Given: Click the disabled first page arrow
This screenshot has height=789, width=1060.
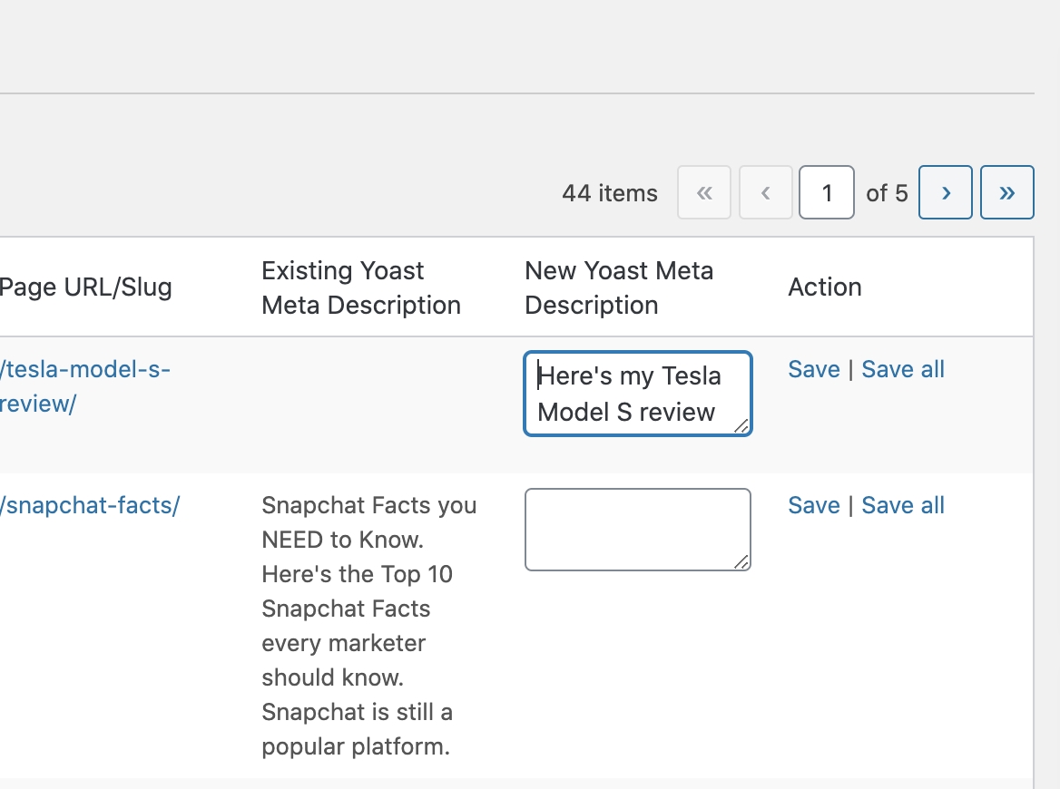Looking at the screenshot, I should 704,192.
